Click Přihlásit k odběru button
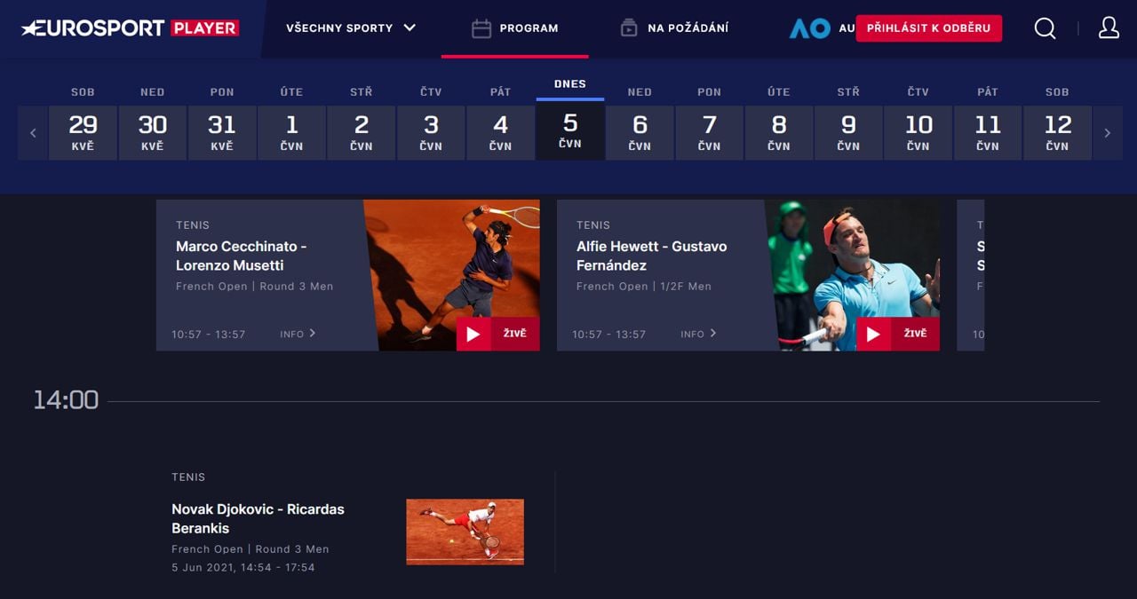1137x599 pixels. 928,28
